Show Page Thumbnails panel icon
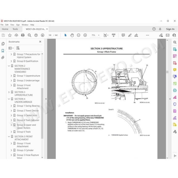Image resolution: width=178 pixels, height=178 pixels. (3, 43)
